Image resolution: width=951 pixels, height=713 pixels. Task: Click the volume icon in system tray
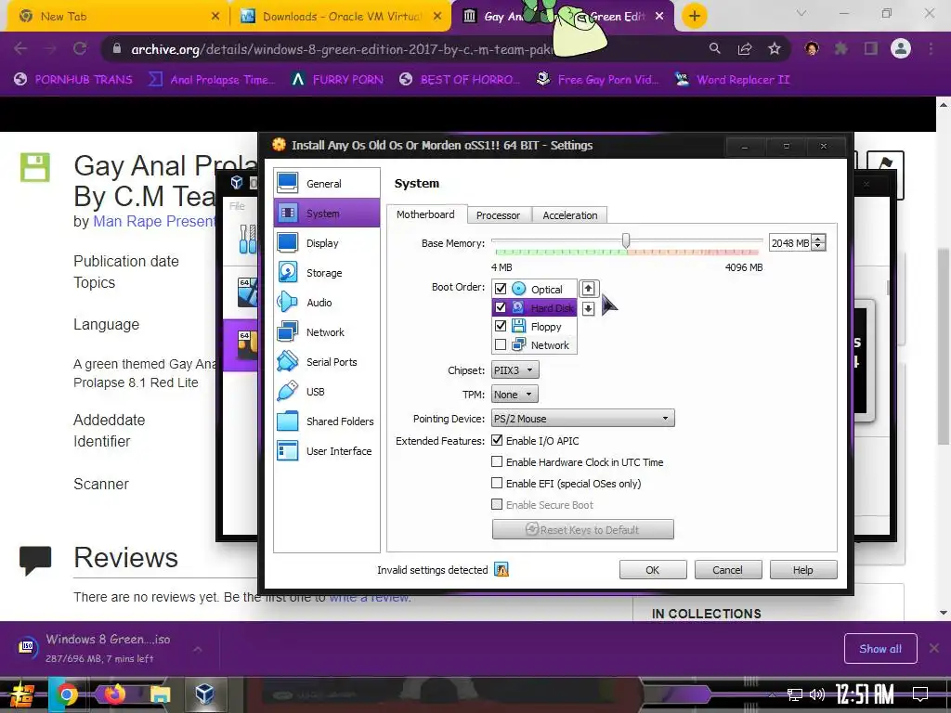pyautogui.click(x=817, y=694)
